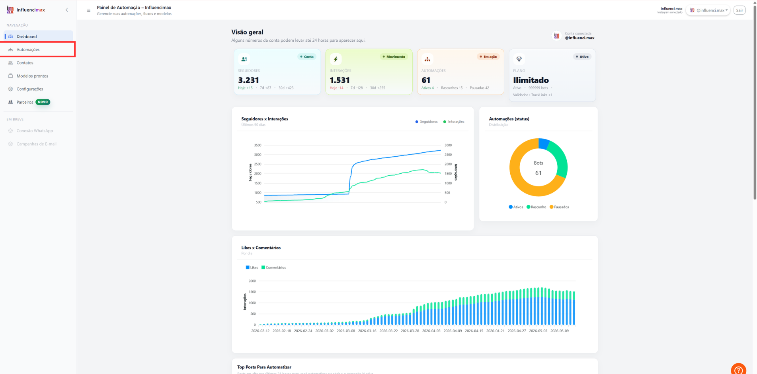Open the @influenci.max account dropdown

[x=708, y=10]
